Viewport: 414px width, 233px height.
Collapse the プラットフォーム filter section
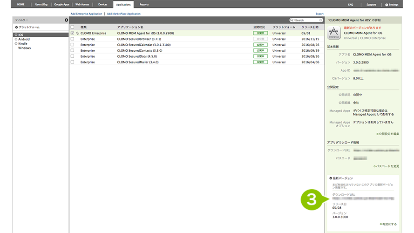pos(16,27)
